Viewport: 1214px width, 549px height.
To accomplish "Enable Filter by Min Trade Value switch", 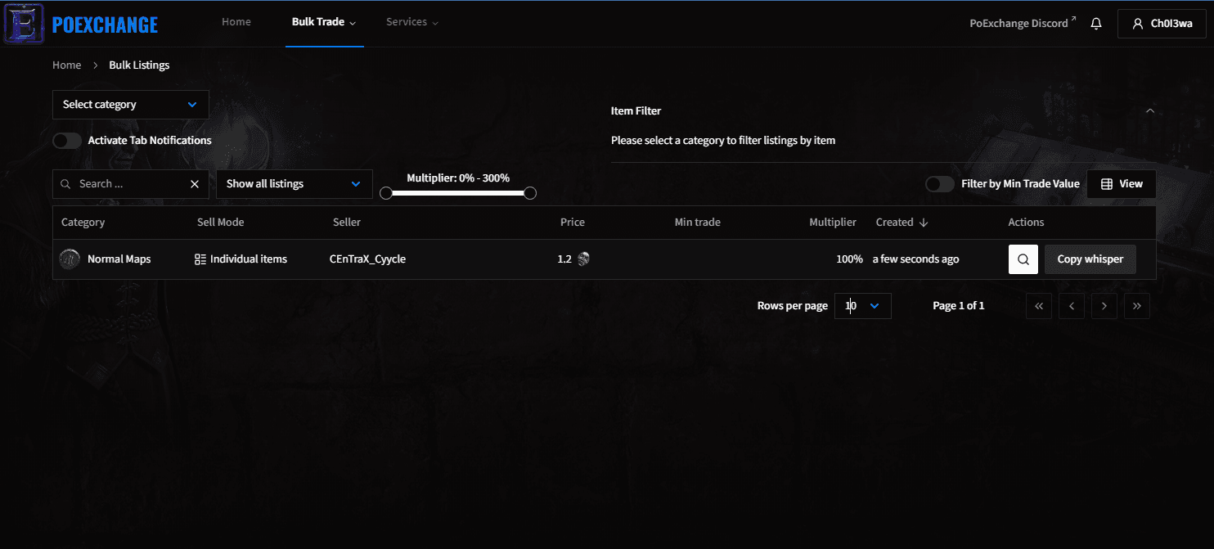I will point(939,184).
